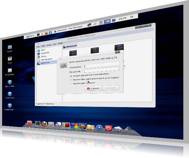Viewport: 189px width, 158px height.
Task: Open the File menu in File Manager
Action: (x=38, y=47)
